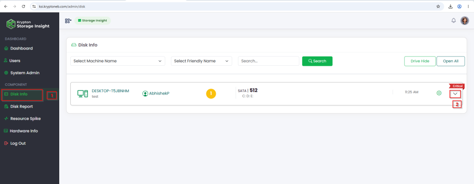
Task: Reload the page in browser
Action: [x=24, y=6]
